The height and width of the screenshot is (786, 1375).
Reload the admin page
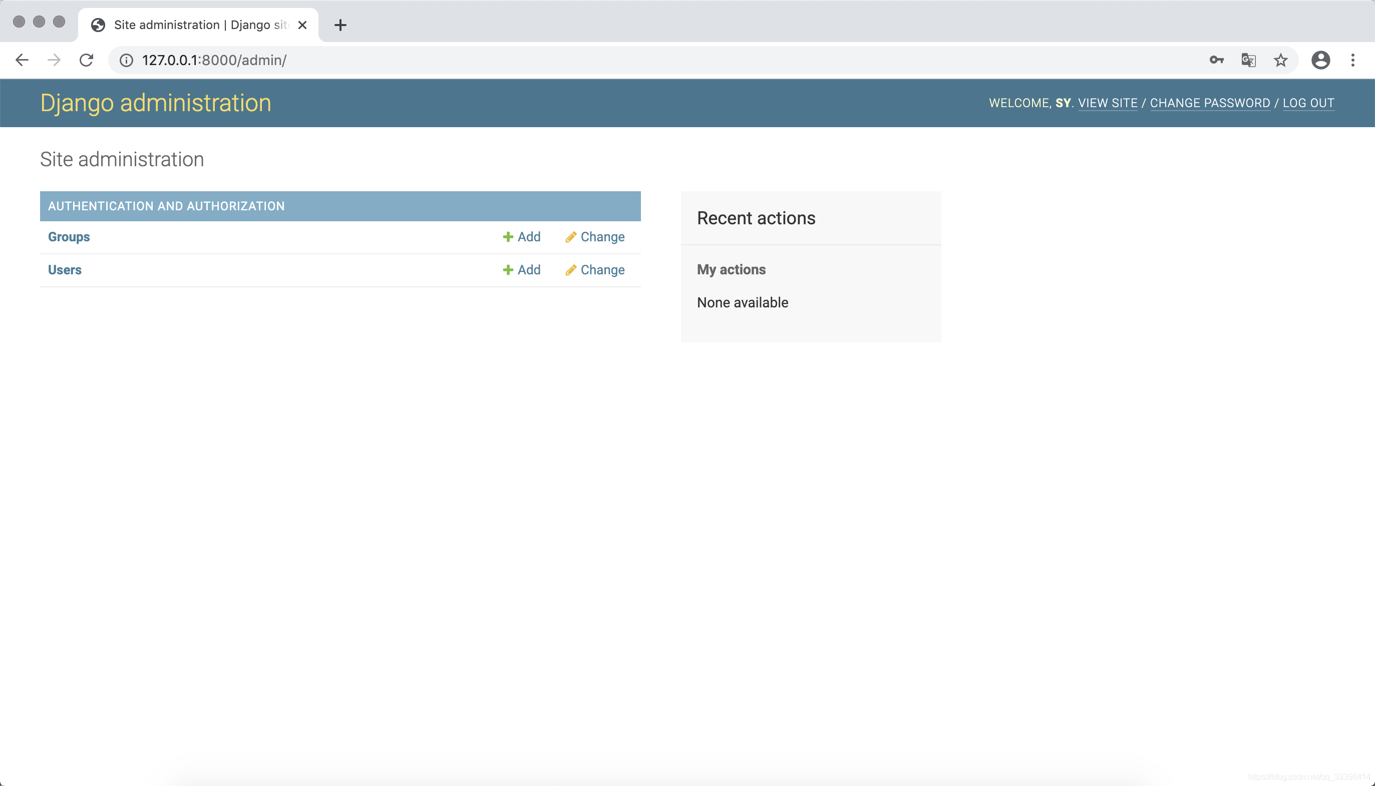click(x=87, y=60)
